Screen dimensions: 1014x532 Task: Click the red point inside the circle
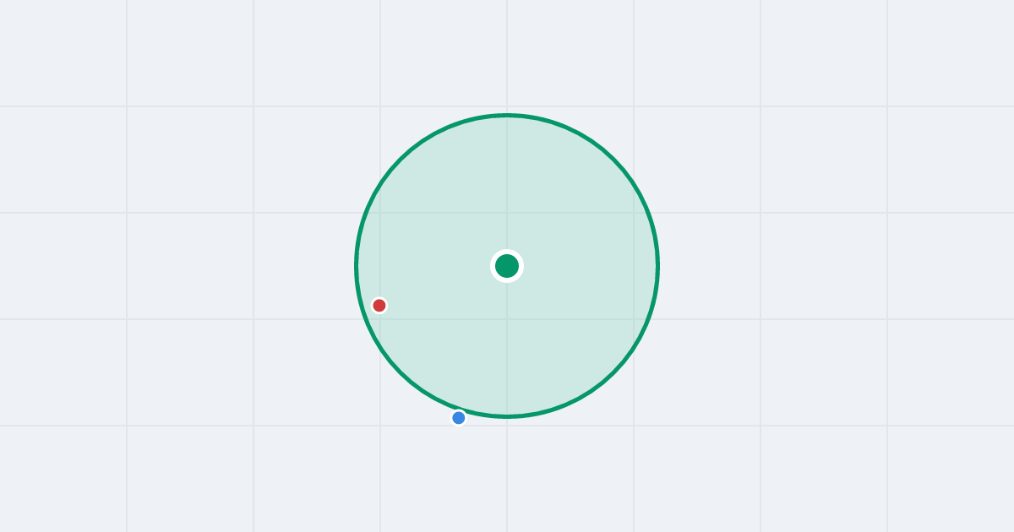[379, 305]
